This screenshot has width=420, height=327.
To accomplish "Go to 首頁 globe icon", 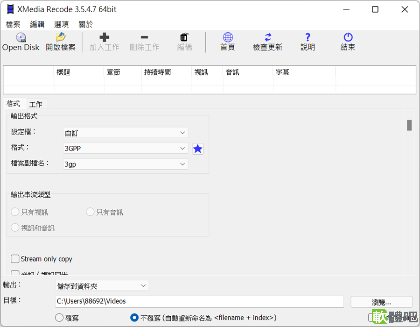I will [x=228, y=37].
